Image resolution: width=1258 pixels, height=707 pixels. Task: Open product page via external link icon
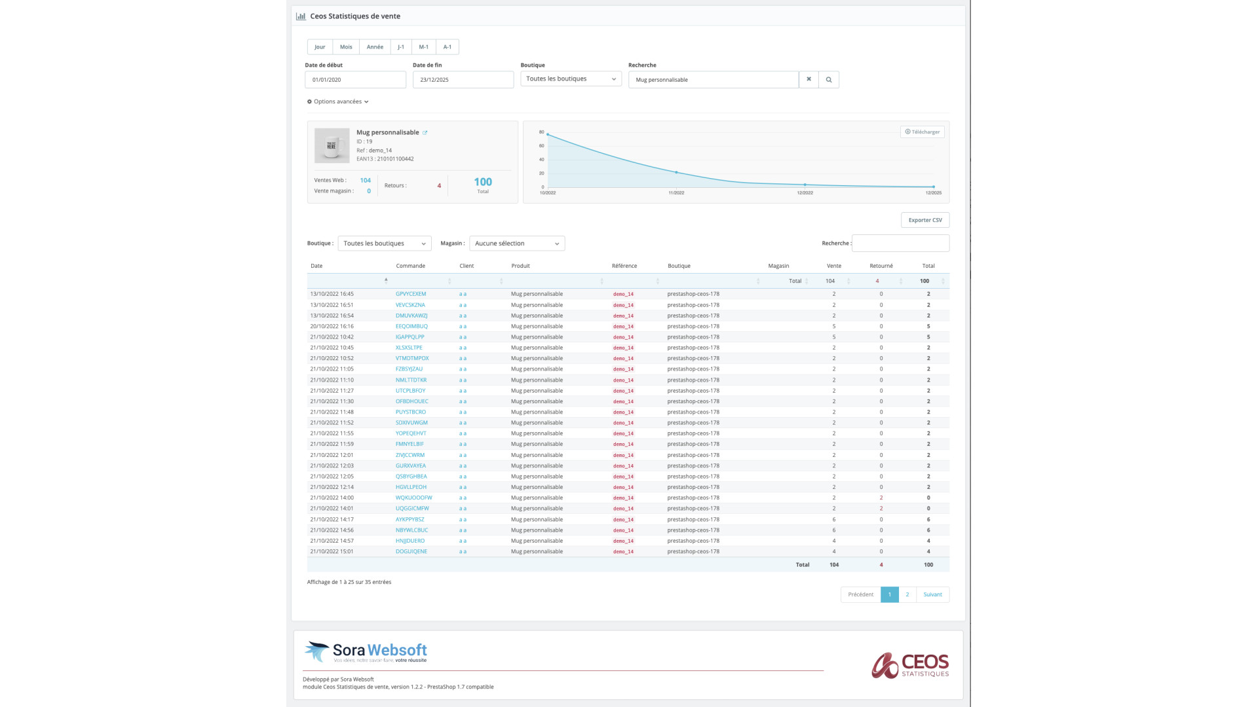click(x=426, y=132)
